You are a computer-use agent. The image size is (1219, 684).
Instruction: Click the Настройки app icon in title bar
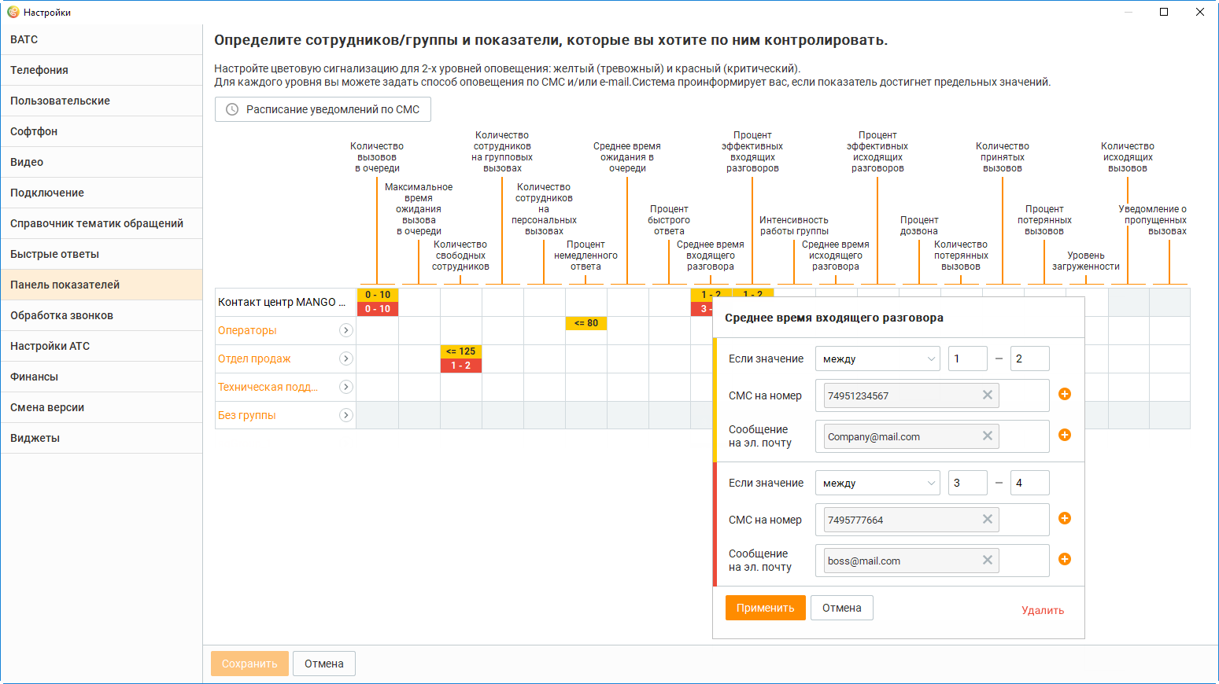click(x=13, y=12)
